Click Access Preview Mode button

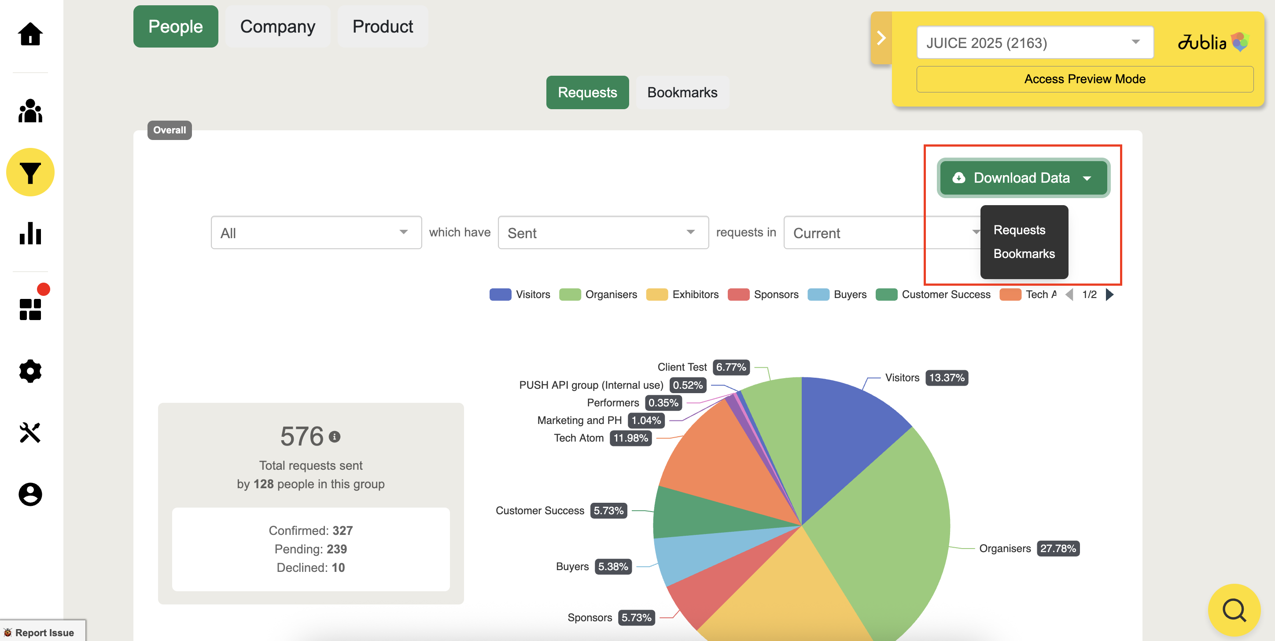click(x=1084, y=79)
